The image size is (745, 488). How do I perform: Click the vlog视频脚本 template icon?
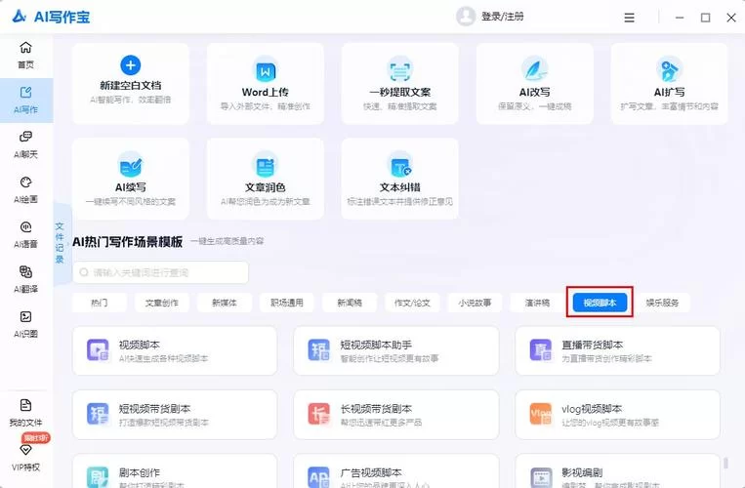point(541,414)
